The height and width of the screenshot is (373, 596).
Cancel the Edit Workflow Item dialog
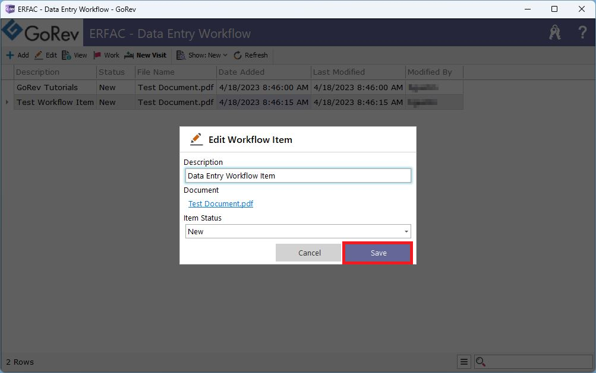pos(309,253)
